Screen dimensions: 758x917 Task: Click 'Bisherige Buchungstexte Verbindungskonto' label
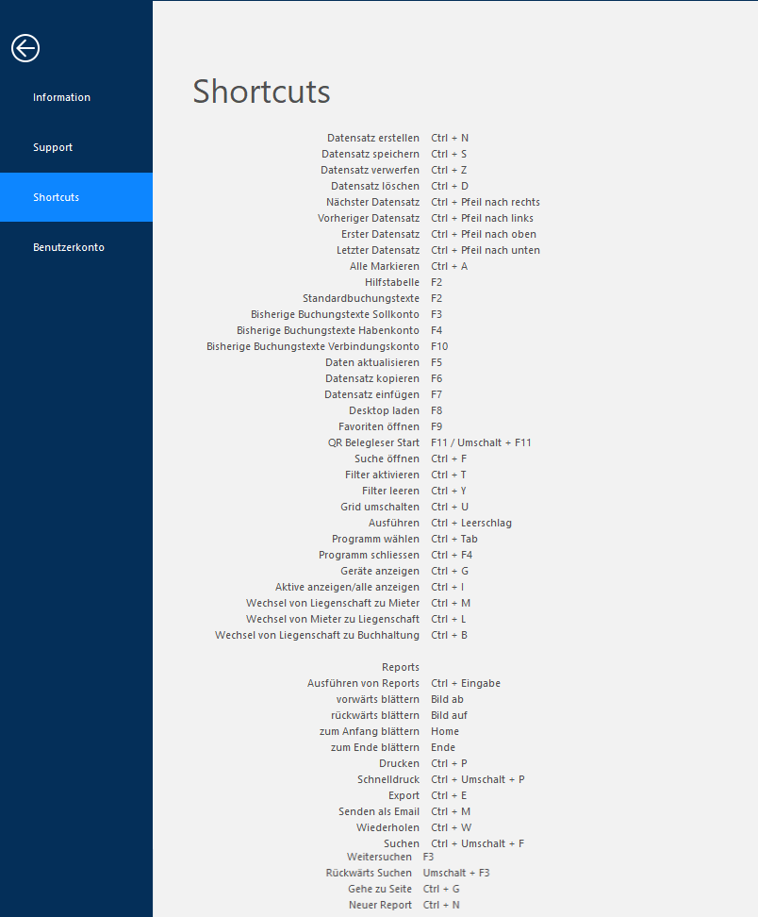313,346
